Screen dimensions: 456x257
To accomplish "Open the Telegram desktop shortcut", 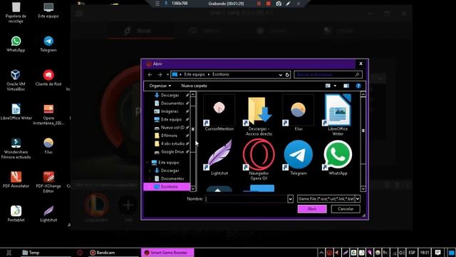I will (x=48, y=44).
